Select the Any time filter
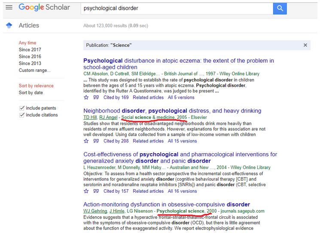The height and width of the screenshot is (233, 320). click(27, 43)
